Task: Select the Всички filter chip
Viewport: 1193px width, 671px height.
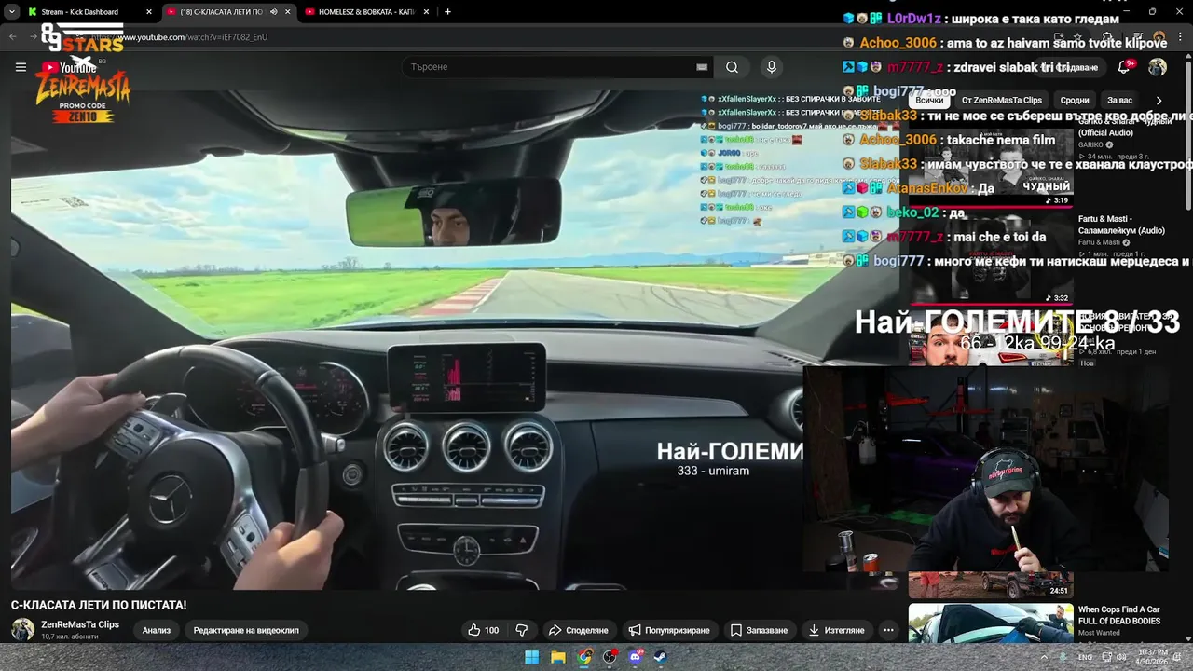Action: [x=929, y=100]
